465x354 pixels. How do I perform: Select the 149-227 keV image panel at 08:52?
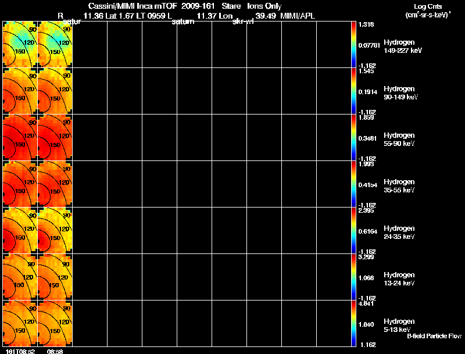pyautogui.click(x=20, y=45)
